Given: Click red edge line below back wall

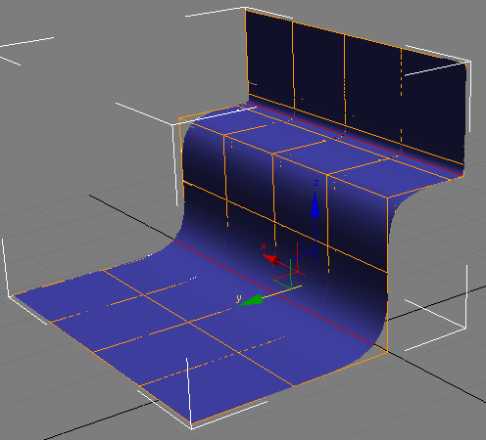Looking at the screenshot, I should pyautogui.click(x=356, y=140).
